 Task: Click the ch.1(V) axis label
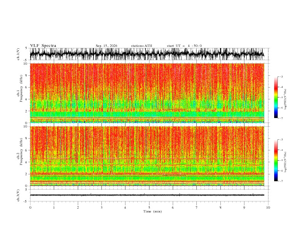(x=18, y=54)
